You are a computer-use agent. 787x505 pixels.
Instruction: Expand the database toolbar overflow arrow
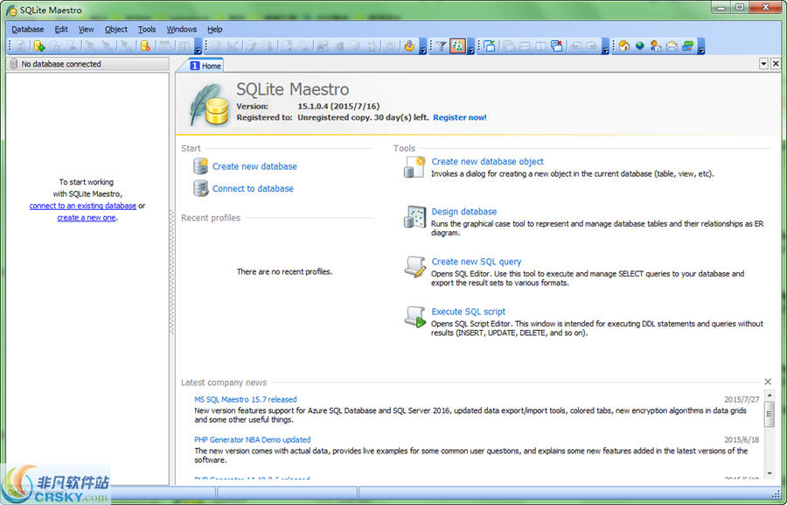pyautogui.click(x=198, y=47)
